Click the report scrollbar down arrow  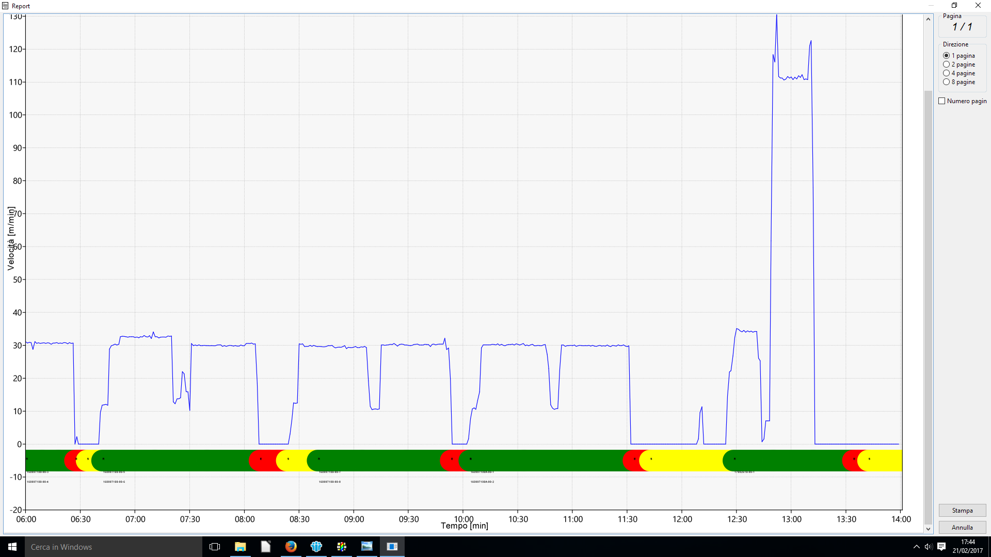pyautogui.click(x=928, y=529)
